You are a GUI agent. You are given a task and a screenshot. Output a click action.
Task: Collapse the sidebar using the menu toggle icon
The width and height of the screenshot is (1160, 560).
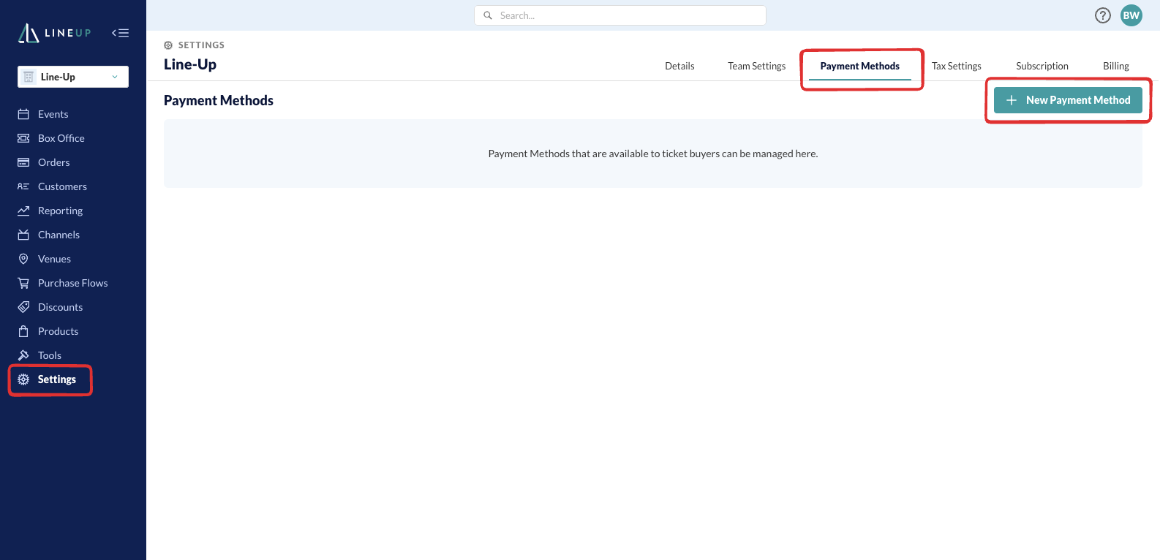tap(121, 33)
